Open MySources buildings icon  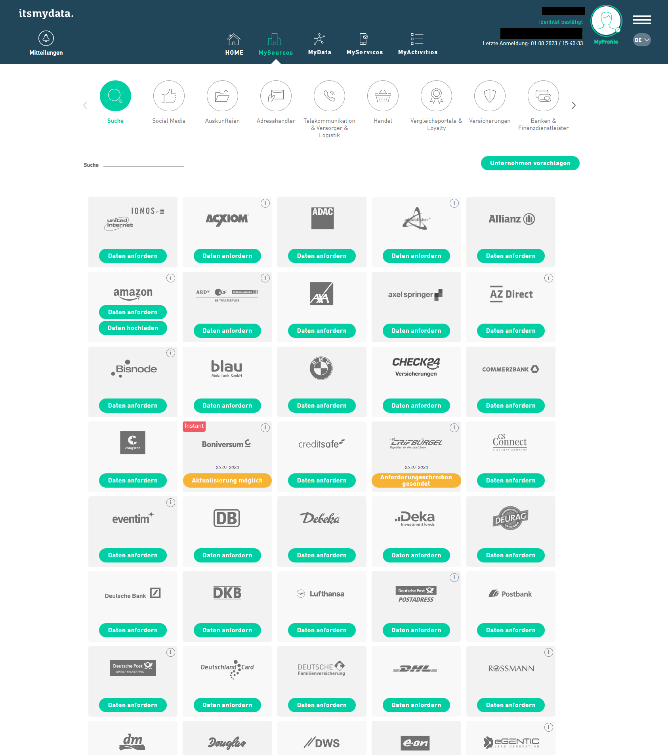[275, 39]
